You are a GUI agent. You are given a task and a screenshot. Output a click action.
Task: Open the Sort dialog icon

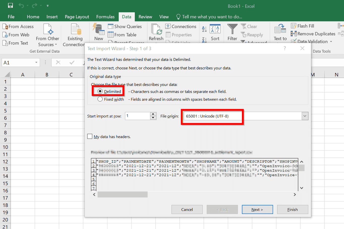(215, 32)
